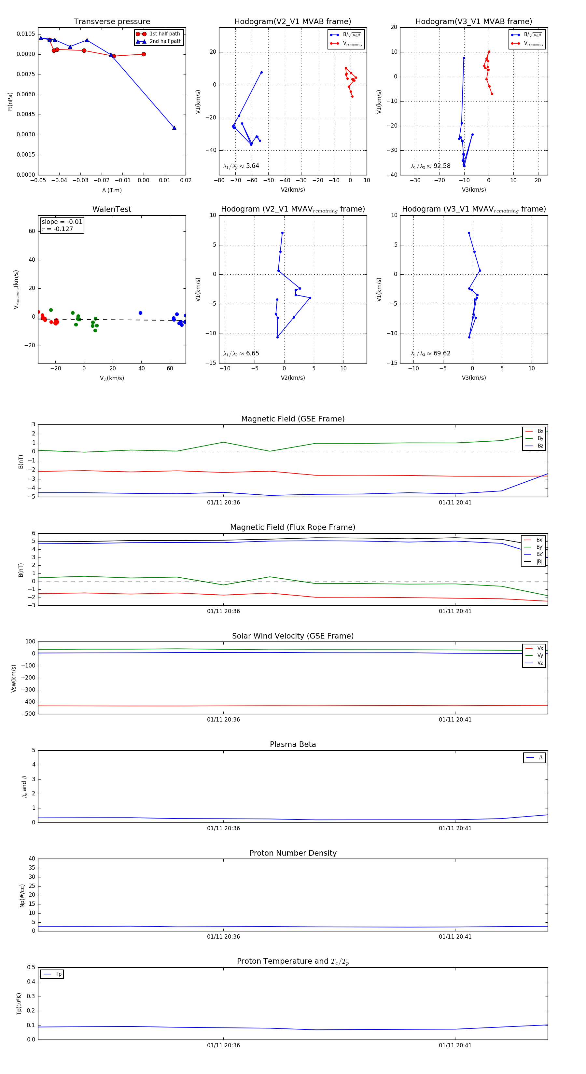Select the '|B|' legend entry

534,562
